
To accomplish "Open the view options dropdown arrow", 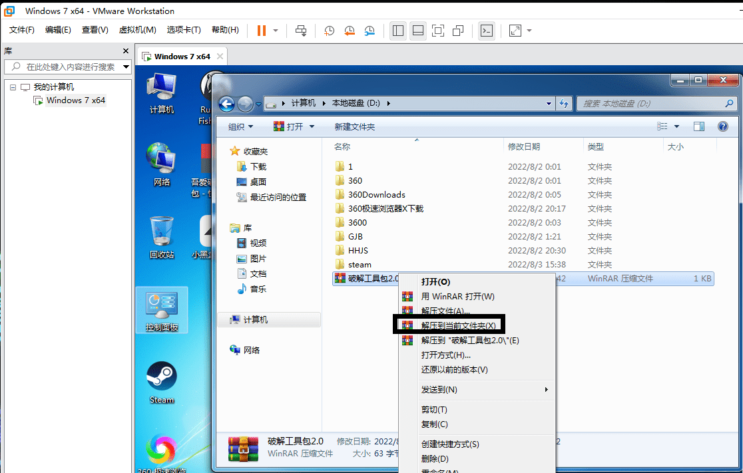I will pos(676,126).
